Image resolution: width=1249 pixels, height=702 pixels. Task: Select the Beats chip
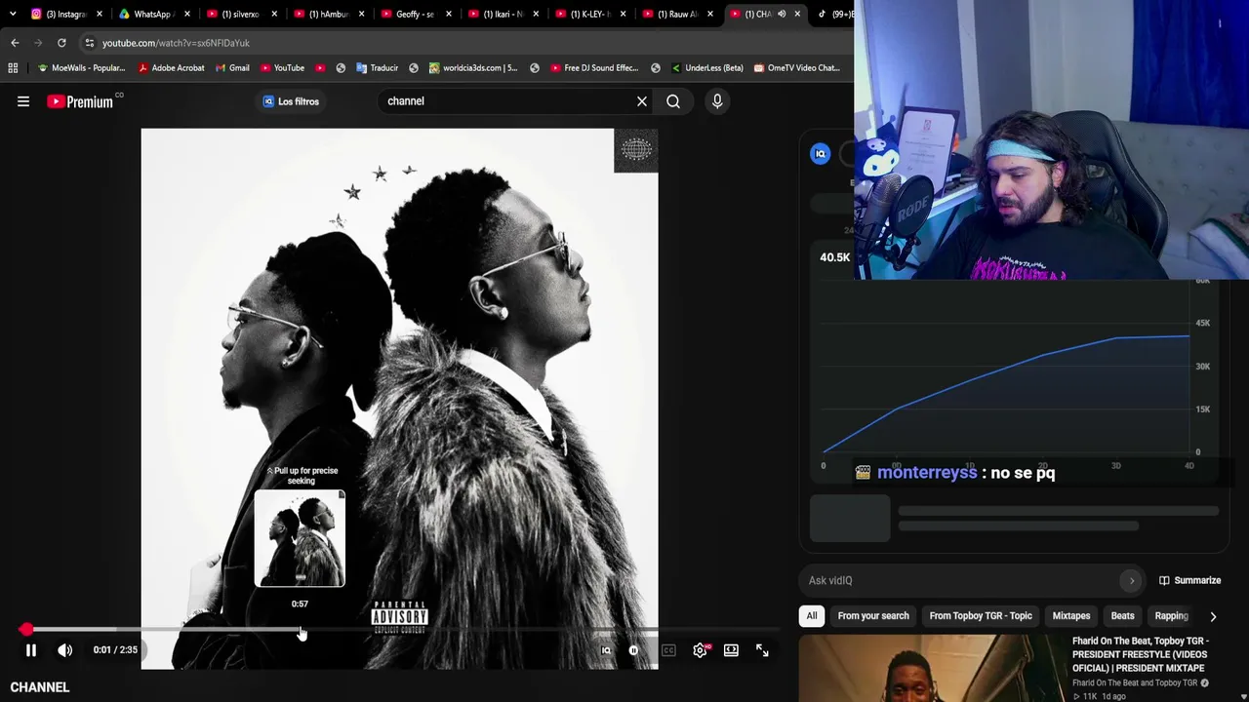(x=1123, y=616)
